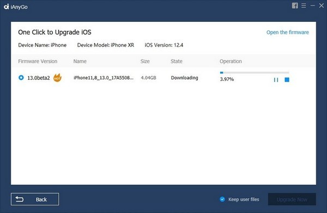
Task: Click the Device Model: iPhone XR text
Action: point(106,45)
